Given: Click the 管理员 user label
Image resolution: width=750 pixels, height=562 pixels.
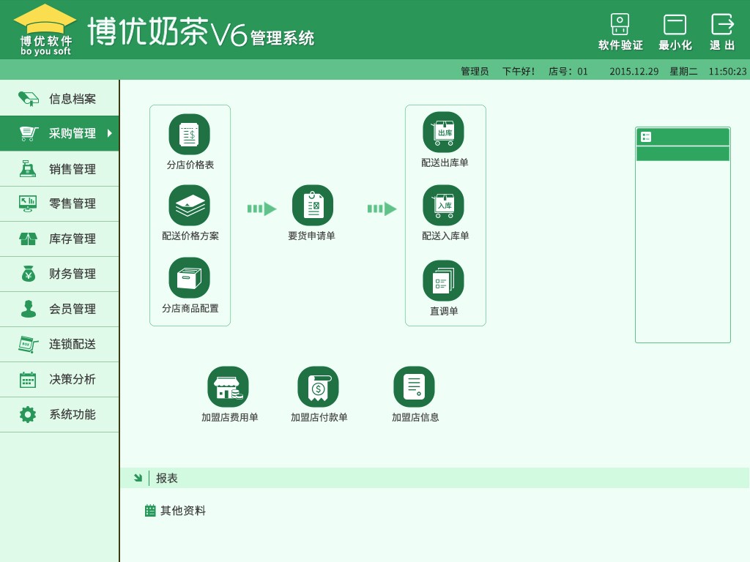Looking at the screenshot, I should [x=475, y=72].
